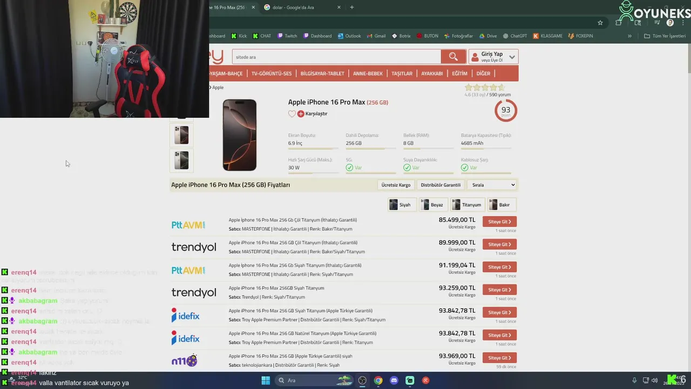The height and width of the screenshot is (389, 691).
Task: Click the main iPhone 16 Pro Max product image
Action: point(240,135)
